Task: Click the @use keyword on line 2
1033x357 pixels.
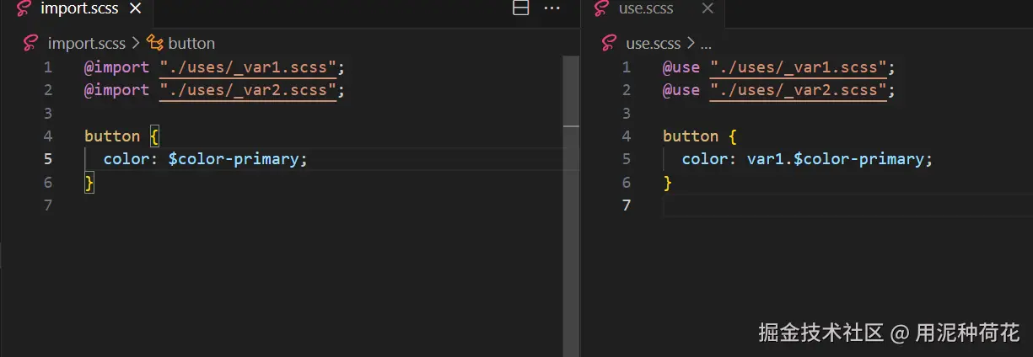Action: click(x=681, y=89)
